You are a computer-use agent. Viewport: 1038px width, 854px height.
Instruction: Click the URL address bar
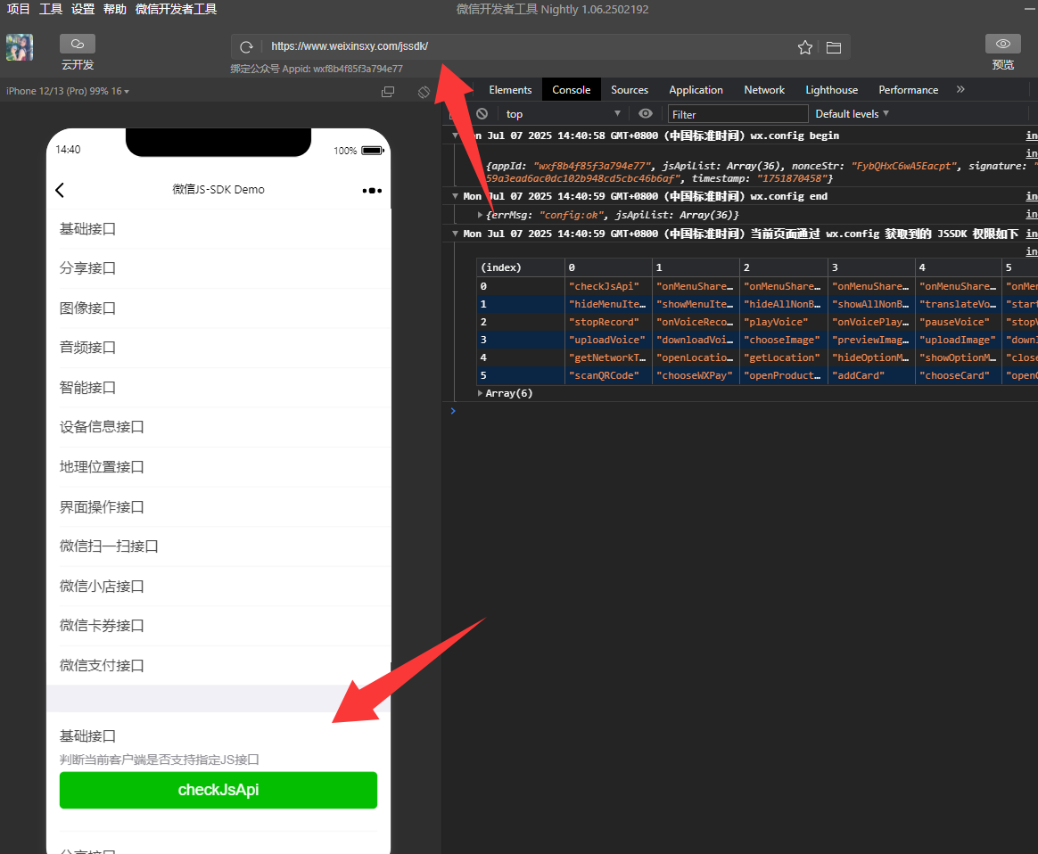tap(530, 46)
